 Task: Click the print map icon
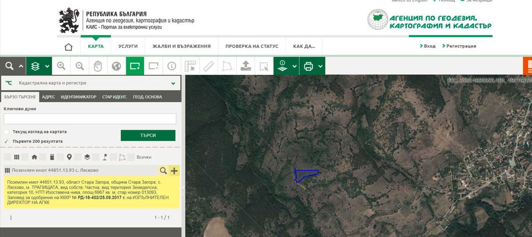click(x=309, y=66)
